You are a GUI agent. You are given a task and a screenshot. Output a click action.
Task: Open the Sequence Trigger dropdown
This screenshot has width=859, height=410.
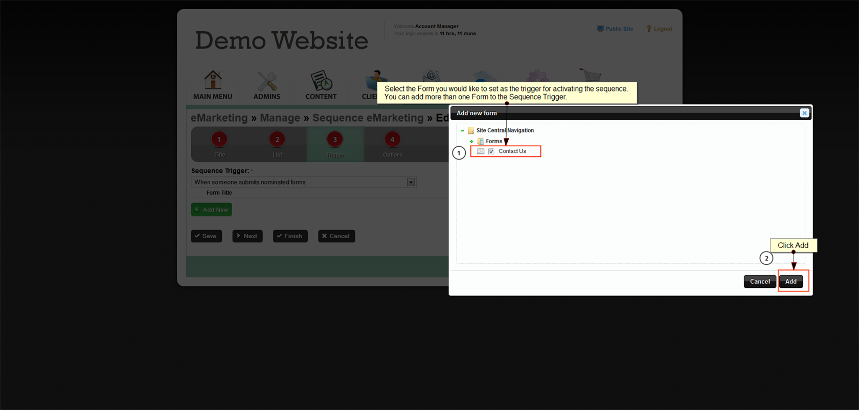point(411,183)
